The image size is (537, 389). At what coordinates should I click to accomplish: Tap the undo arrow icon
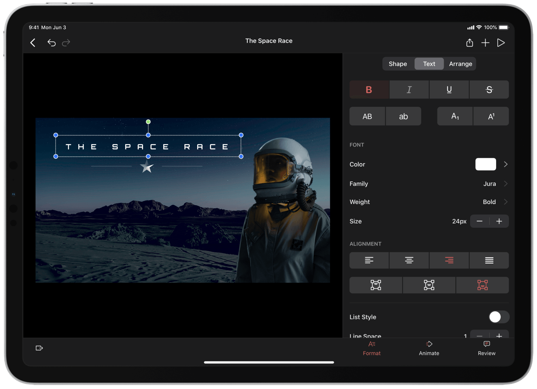pyautogui.click(x=51, y=43)
